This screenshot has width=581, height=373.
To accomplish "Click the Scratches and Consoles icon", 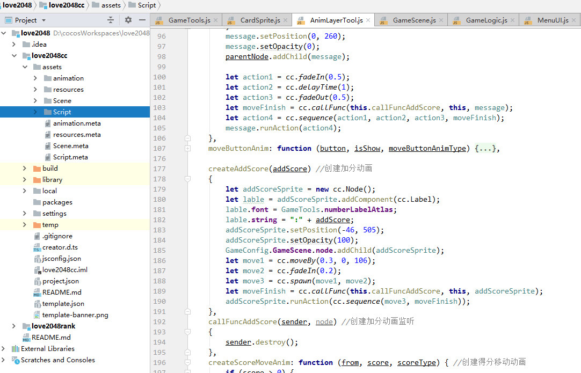I will 14,360.
